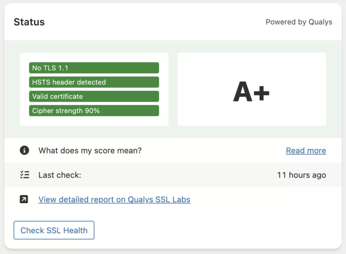Click the 11 hours ago timestamp
The image size is (346, 254).
pyautogui.click(x=301, y=175)
